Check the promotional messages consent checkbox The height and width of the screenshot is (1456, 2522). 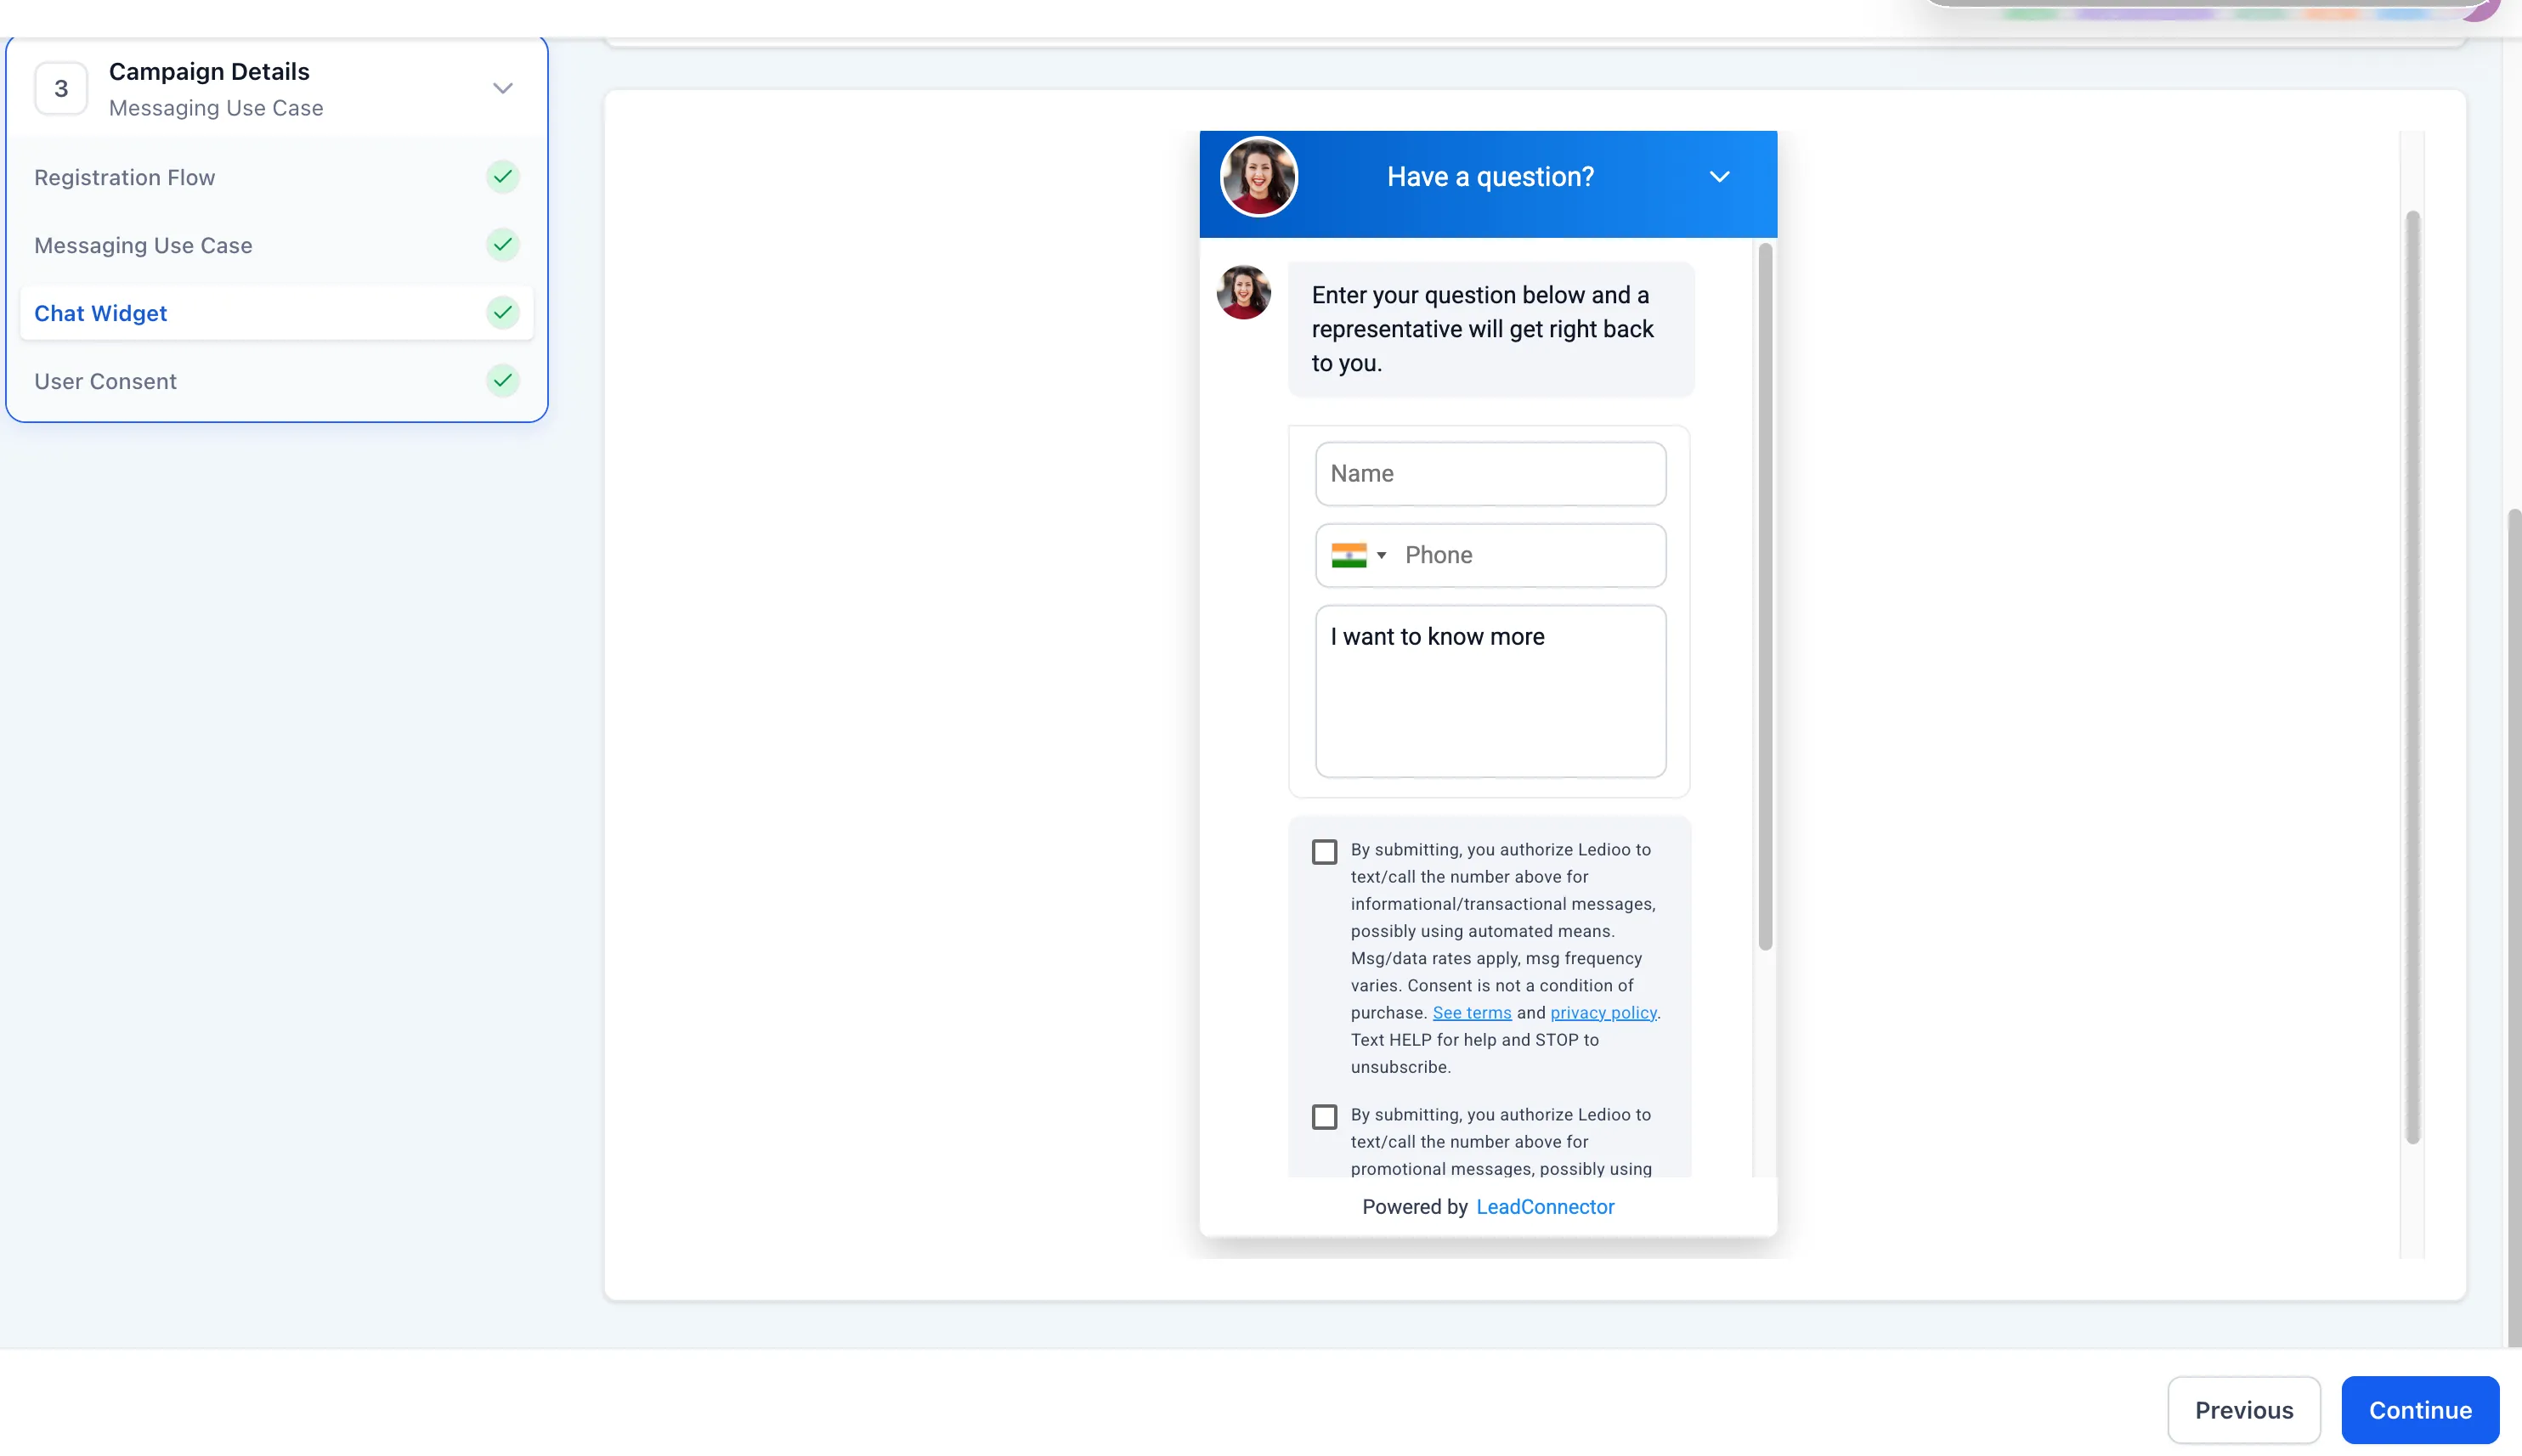tap(1323, 1116)
